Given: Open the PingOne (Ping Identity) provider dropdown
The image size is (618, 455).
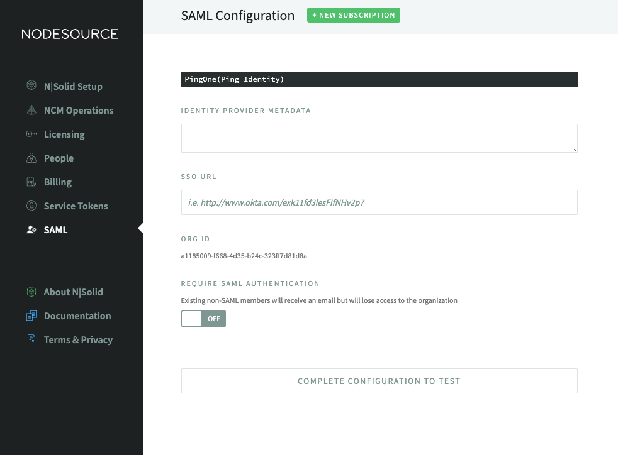Looking at the screenshot, I should pyautogui.click(x=379, y=79).
